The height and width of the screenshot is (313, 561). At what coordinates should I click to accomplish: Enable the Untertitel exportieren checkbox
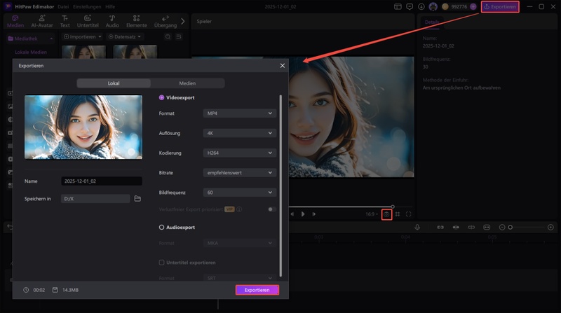pos(162,263)
